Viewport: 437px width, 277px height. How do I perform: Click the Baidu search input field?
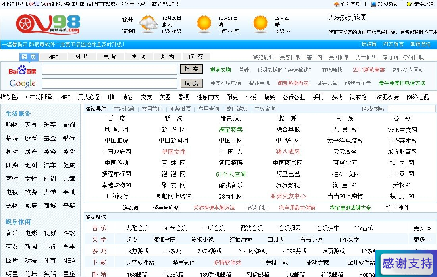[x=110, y=69]
